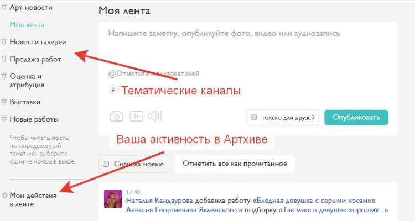Toggle the Сначала новые checkbox
This screenshot has width=415, height=221.
(x=107, y=164)
